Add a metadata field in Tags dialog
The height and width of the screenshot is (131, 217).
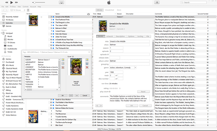pos(63,60)
